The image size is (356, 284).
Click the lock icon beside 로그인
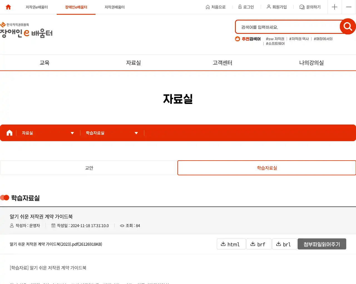[x=239, y=7]
